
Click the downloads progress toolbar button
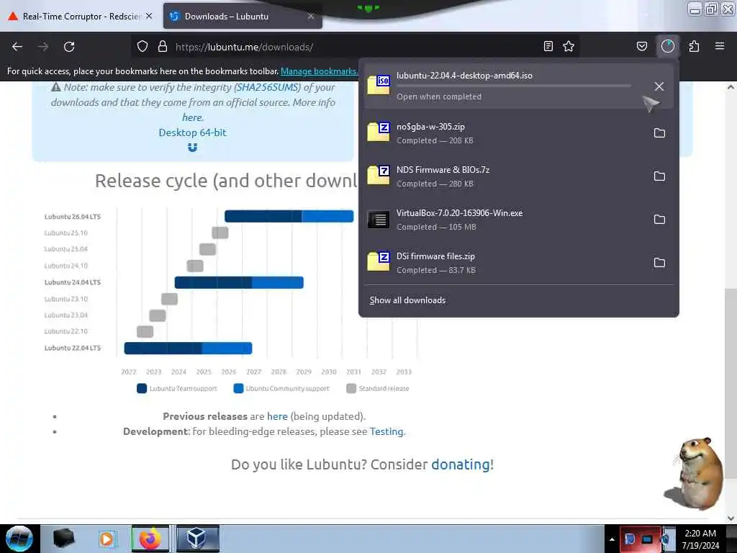coord(668,46)
